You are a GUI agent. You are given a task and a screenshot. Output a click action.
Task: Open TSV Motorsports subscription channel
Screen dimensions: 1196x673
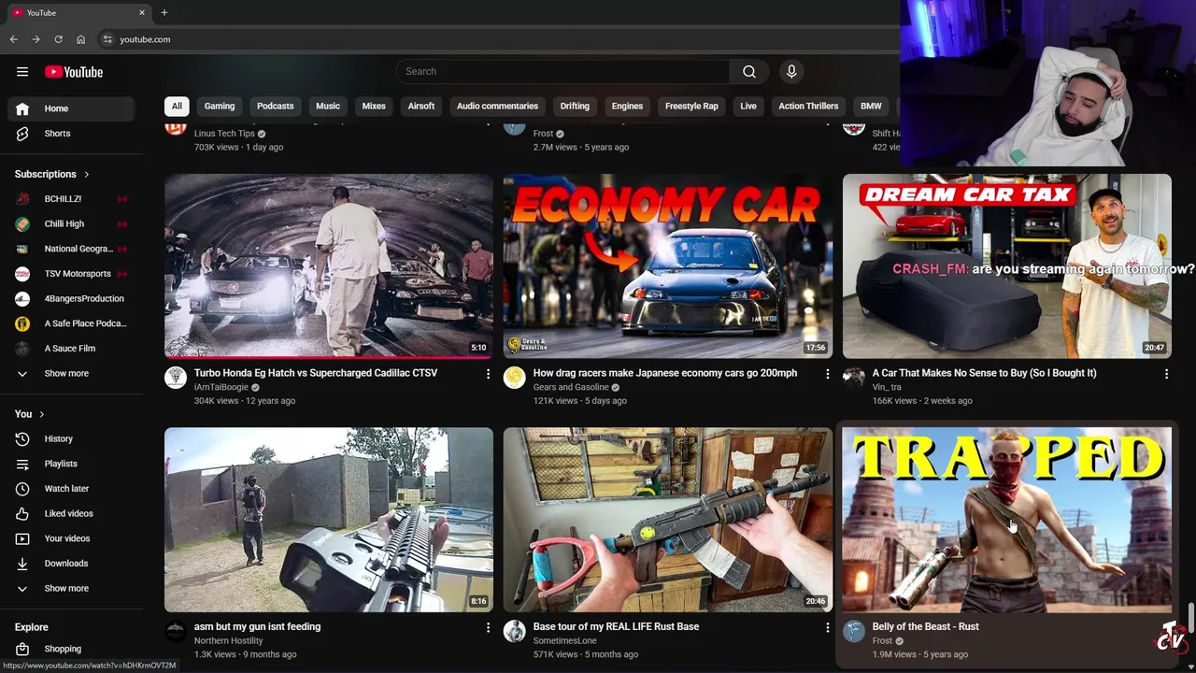(x=71, y=274)
